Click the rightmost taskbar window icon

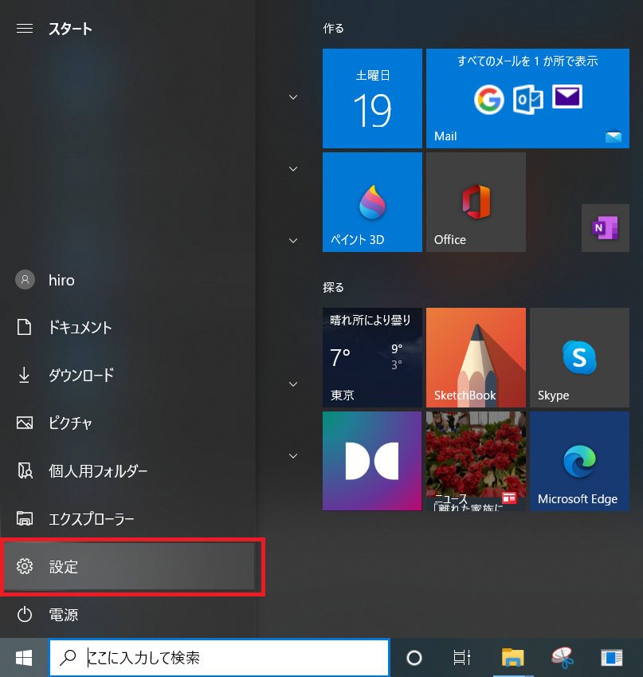pos(612,658)
